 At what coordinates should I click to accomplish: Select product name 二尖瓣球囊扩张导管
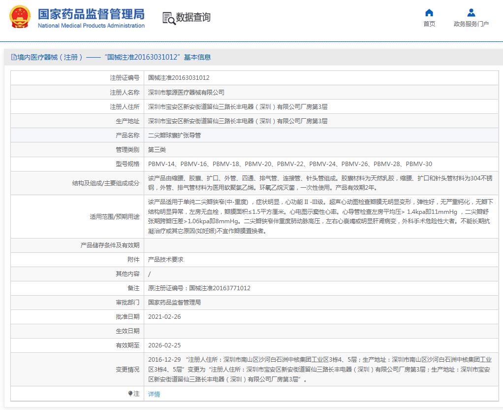coord(175,136)
